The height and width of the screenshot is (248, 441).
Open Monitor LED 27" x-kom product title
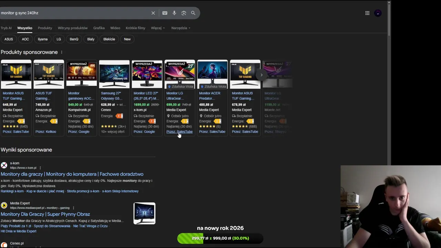146,96
